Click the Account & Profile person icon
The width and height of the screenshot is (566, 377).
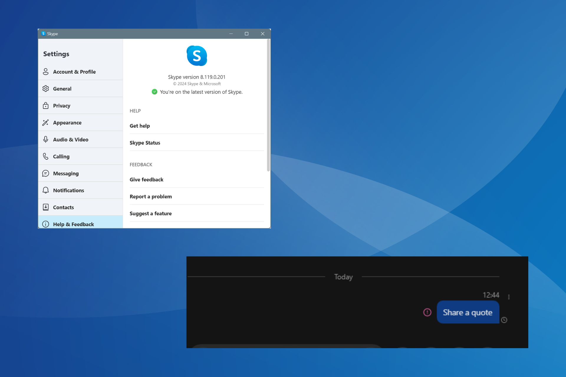46,72
